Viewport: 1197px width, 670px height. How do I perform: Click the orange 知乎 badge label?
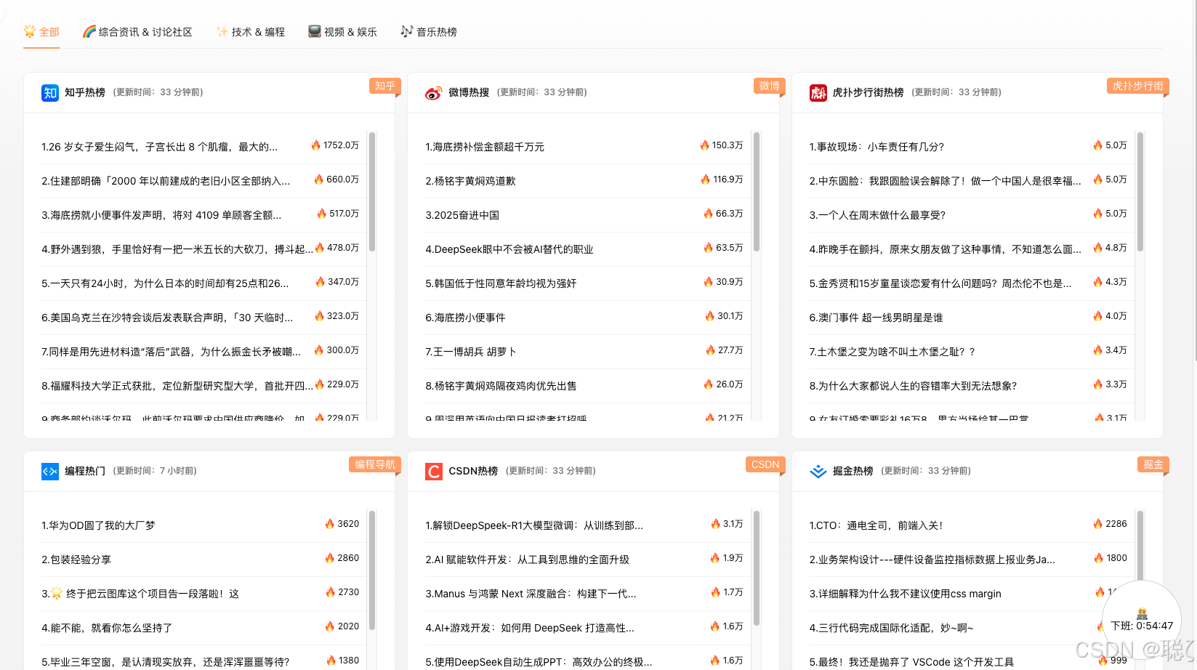point(385,86)
